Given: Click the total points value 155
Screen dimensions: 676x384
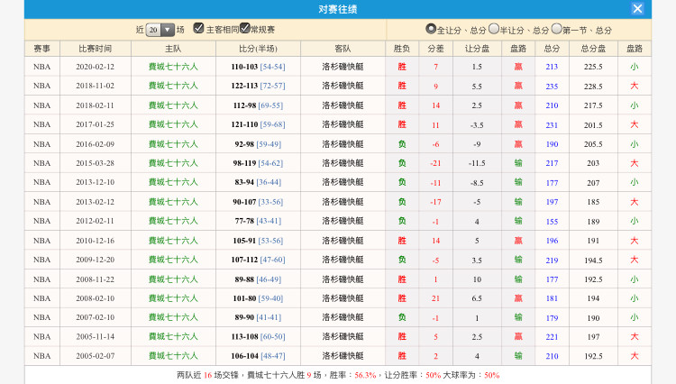Looking at the screenshot, I should [552, 222].
